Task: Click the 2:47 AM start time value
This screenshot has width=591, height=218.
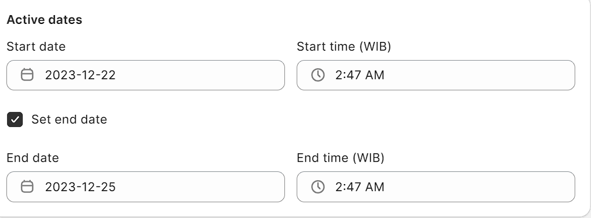Action: coord(360,75)
